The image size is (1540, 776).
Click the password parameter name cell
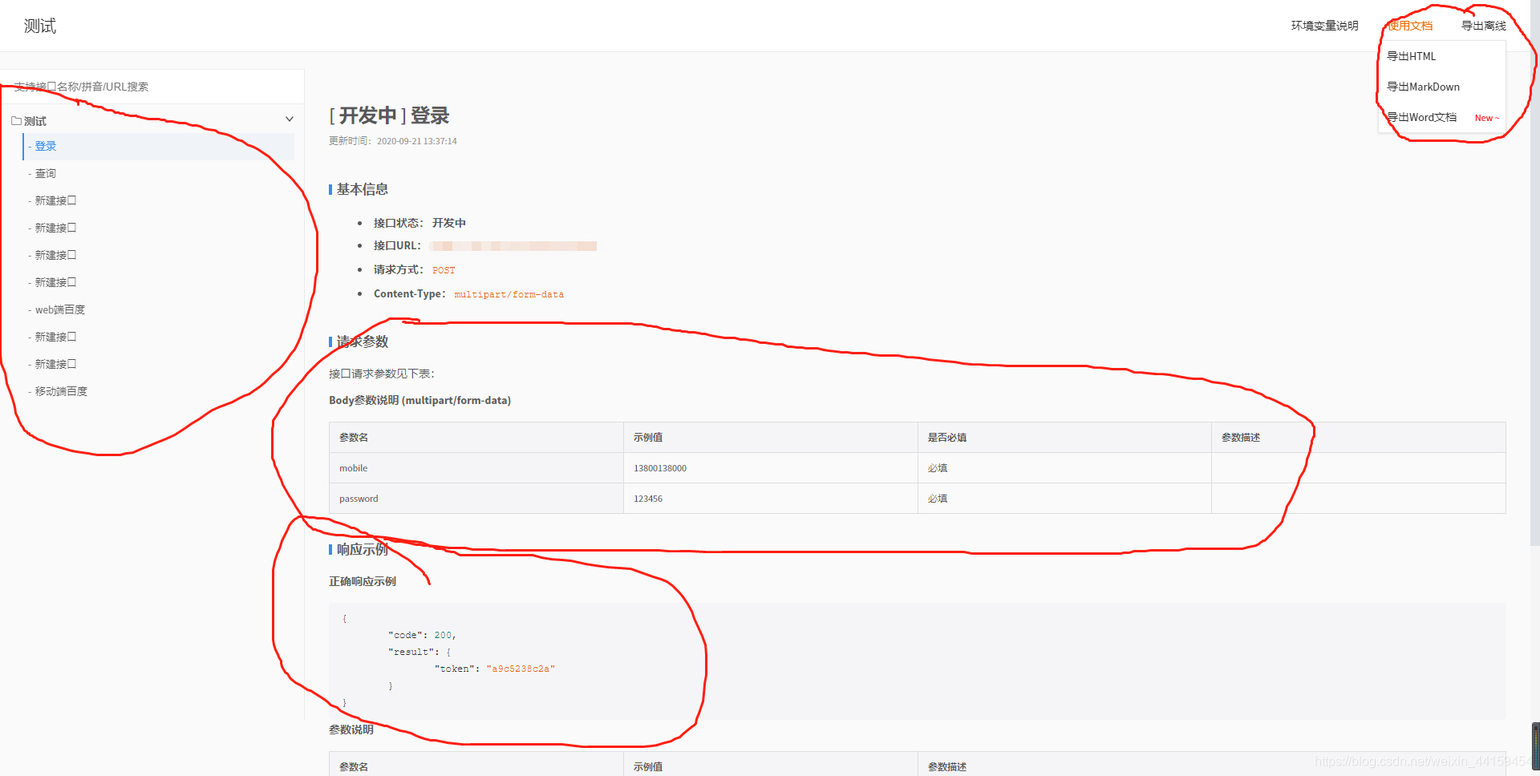[476, 499]
